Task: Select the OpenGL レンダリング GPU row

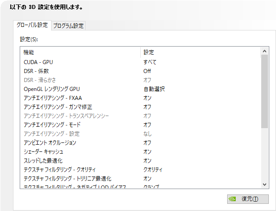Action: tap(140, 89)
